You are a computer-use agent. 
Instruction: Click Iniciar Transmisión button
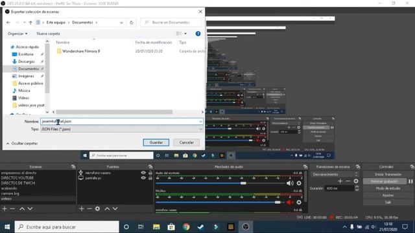pyautogui.click(x=388, y=174)
